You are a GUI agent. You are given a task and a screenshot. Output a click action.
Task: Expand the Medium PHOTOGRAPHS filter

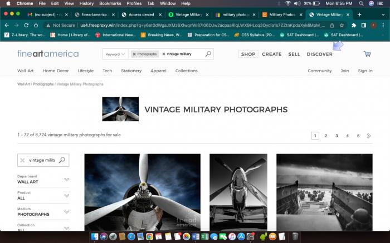[x=43, y=211]
